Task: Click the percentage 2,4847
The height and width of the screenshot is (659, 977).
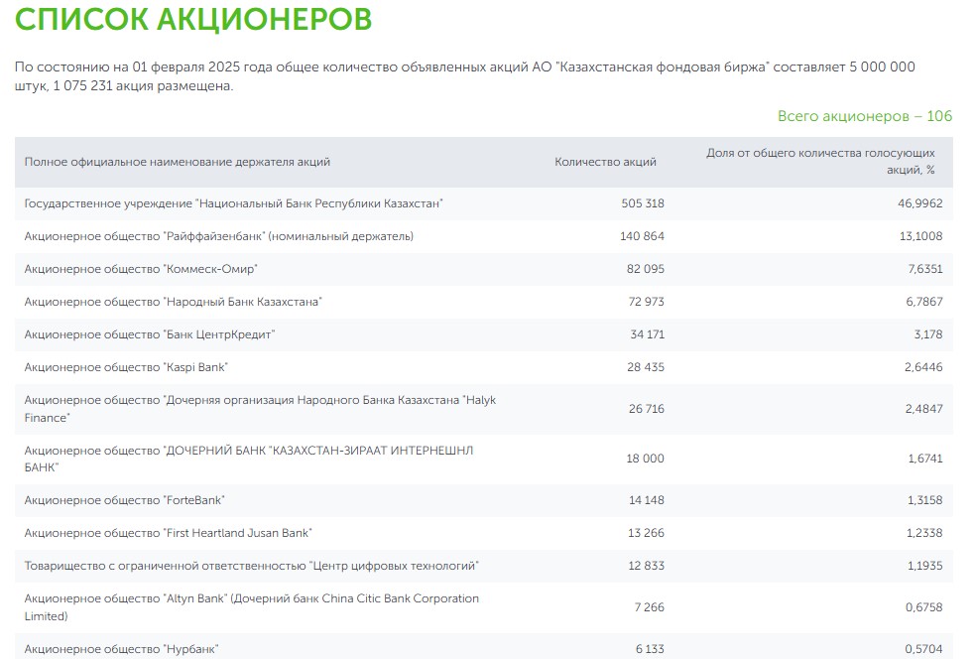Action: (923, 409)
